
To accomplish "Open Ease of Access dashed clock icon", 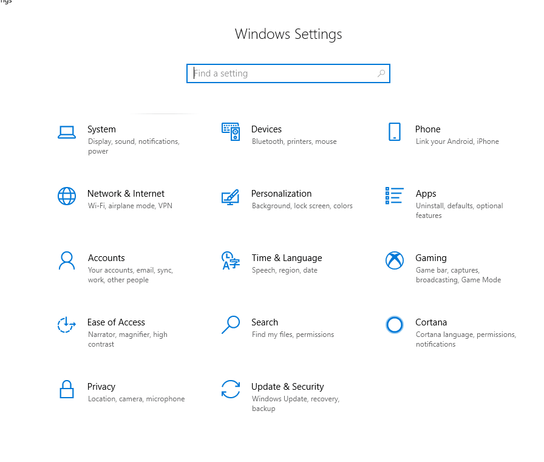I will (x=66, y=325).
